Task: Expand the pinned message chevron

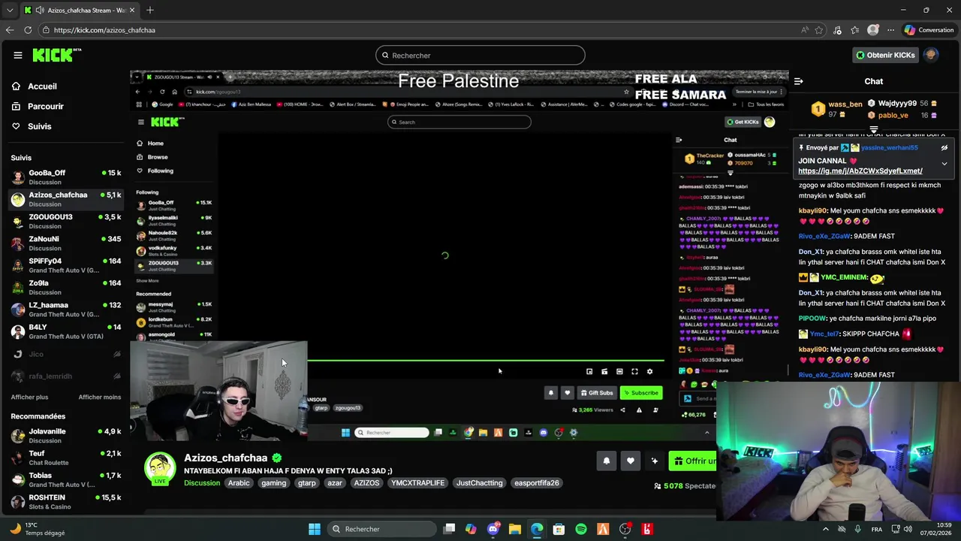Action: coord(944,164)
